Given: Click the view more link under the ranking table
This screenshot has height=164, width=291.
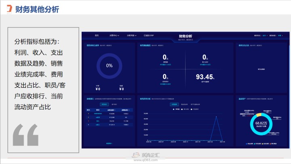Looking at the screenshot, I should [109, 143].
